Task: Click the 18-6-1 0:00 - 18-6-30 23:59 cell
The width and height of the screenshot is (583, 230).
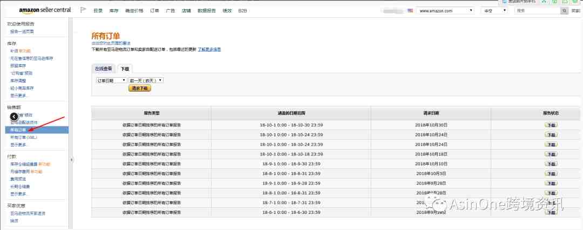Action: [291, 212]
